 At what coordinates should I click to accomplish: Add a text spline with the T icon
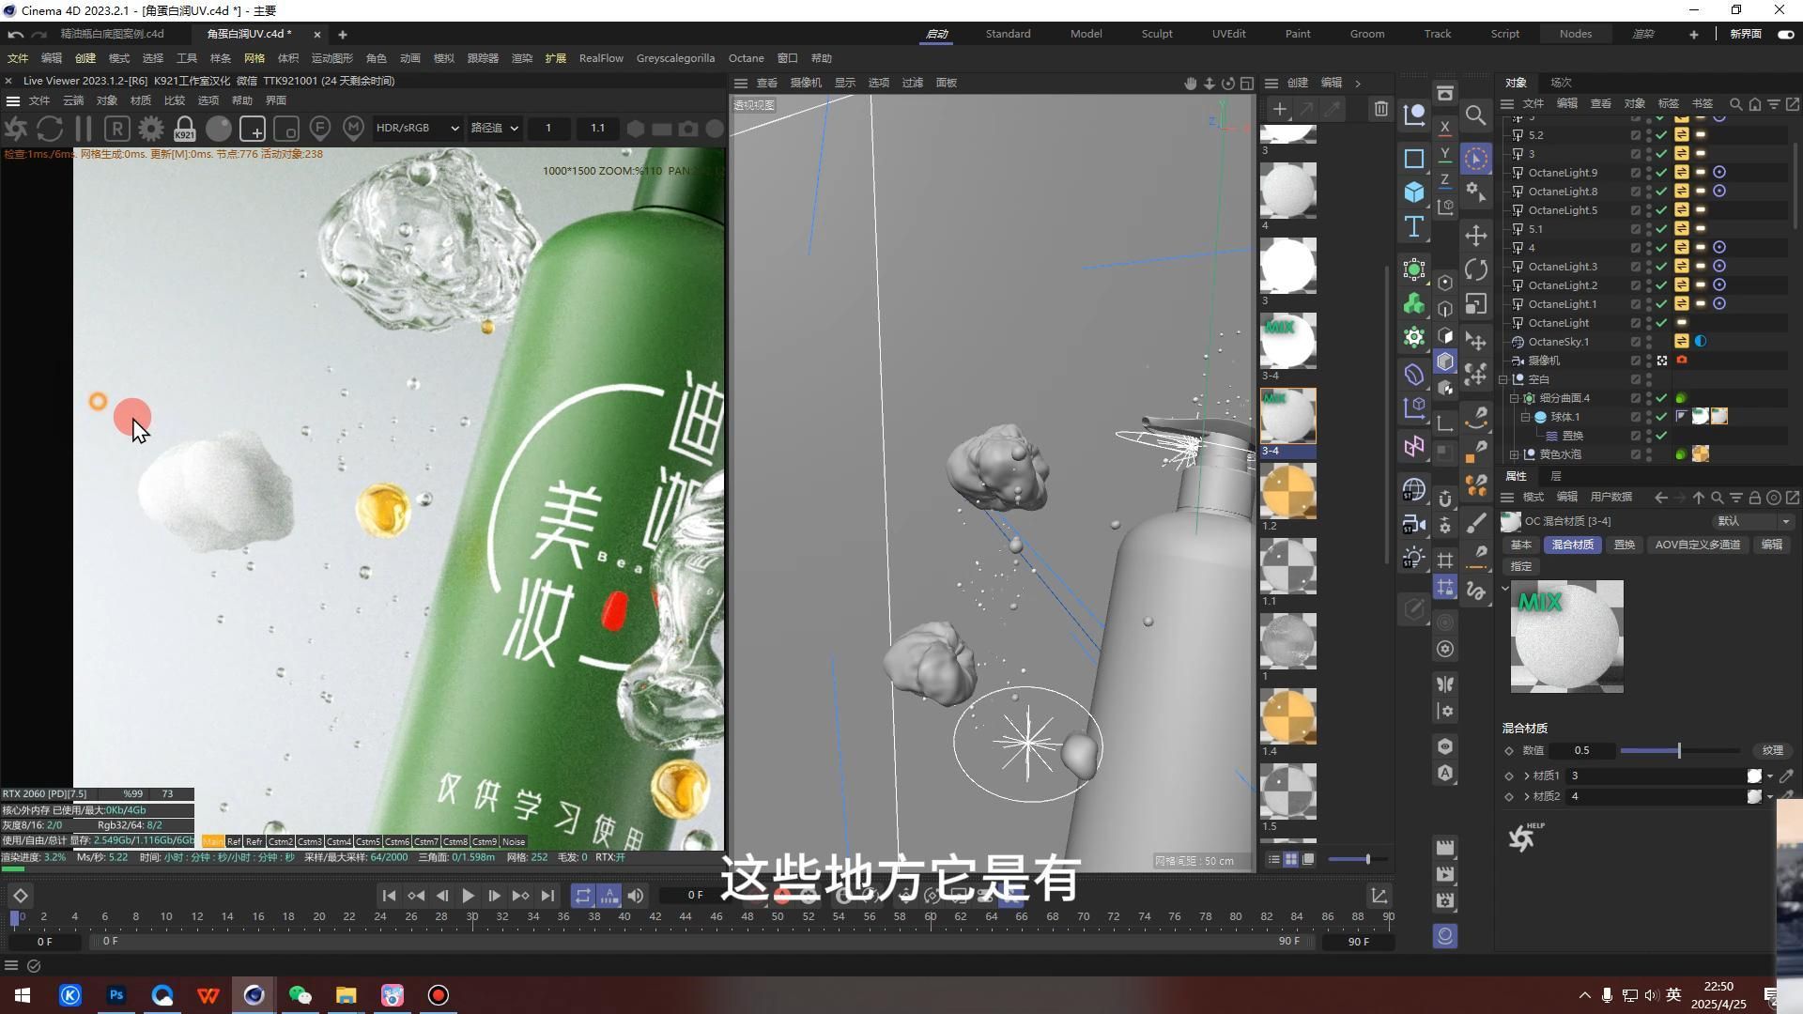pos(1414,226)
